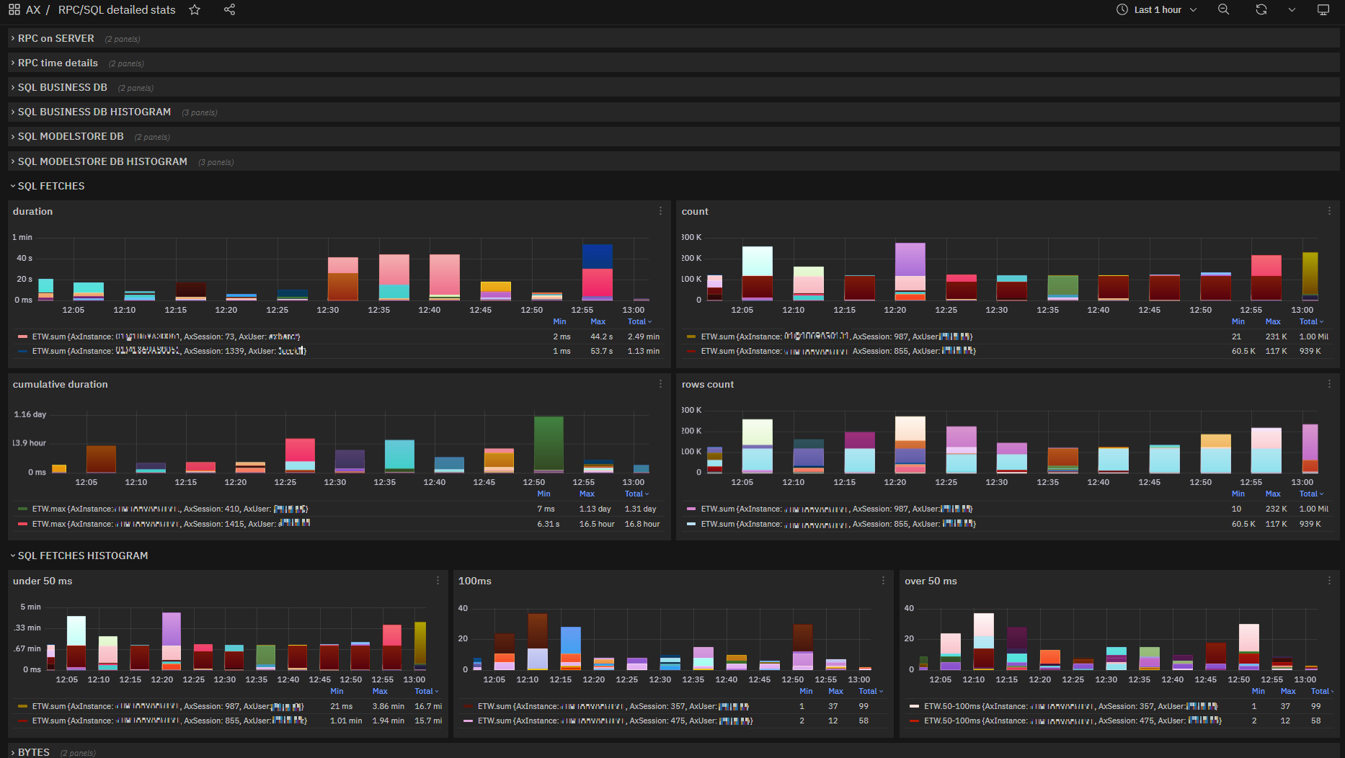Sort count legend by Max

1273,321
